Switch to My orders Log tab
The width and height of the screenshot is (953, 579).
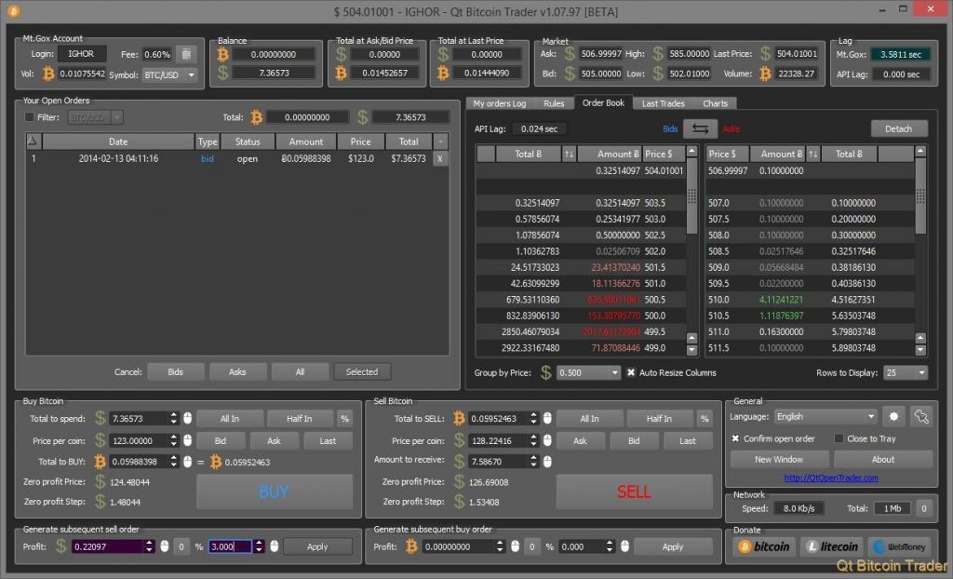499,103
